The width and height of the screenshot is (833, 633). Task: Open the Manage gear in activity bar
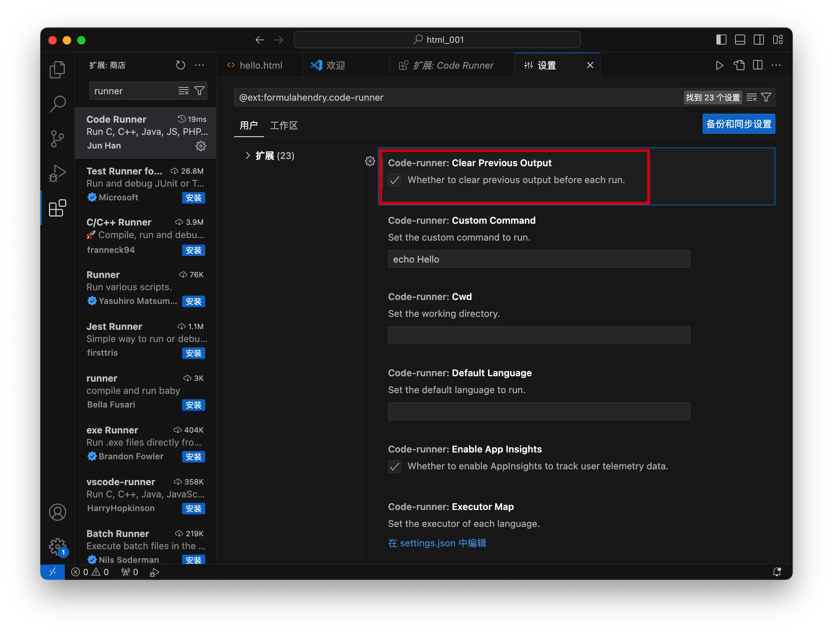[57, 546]
